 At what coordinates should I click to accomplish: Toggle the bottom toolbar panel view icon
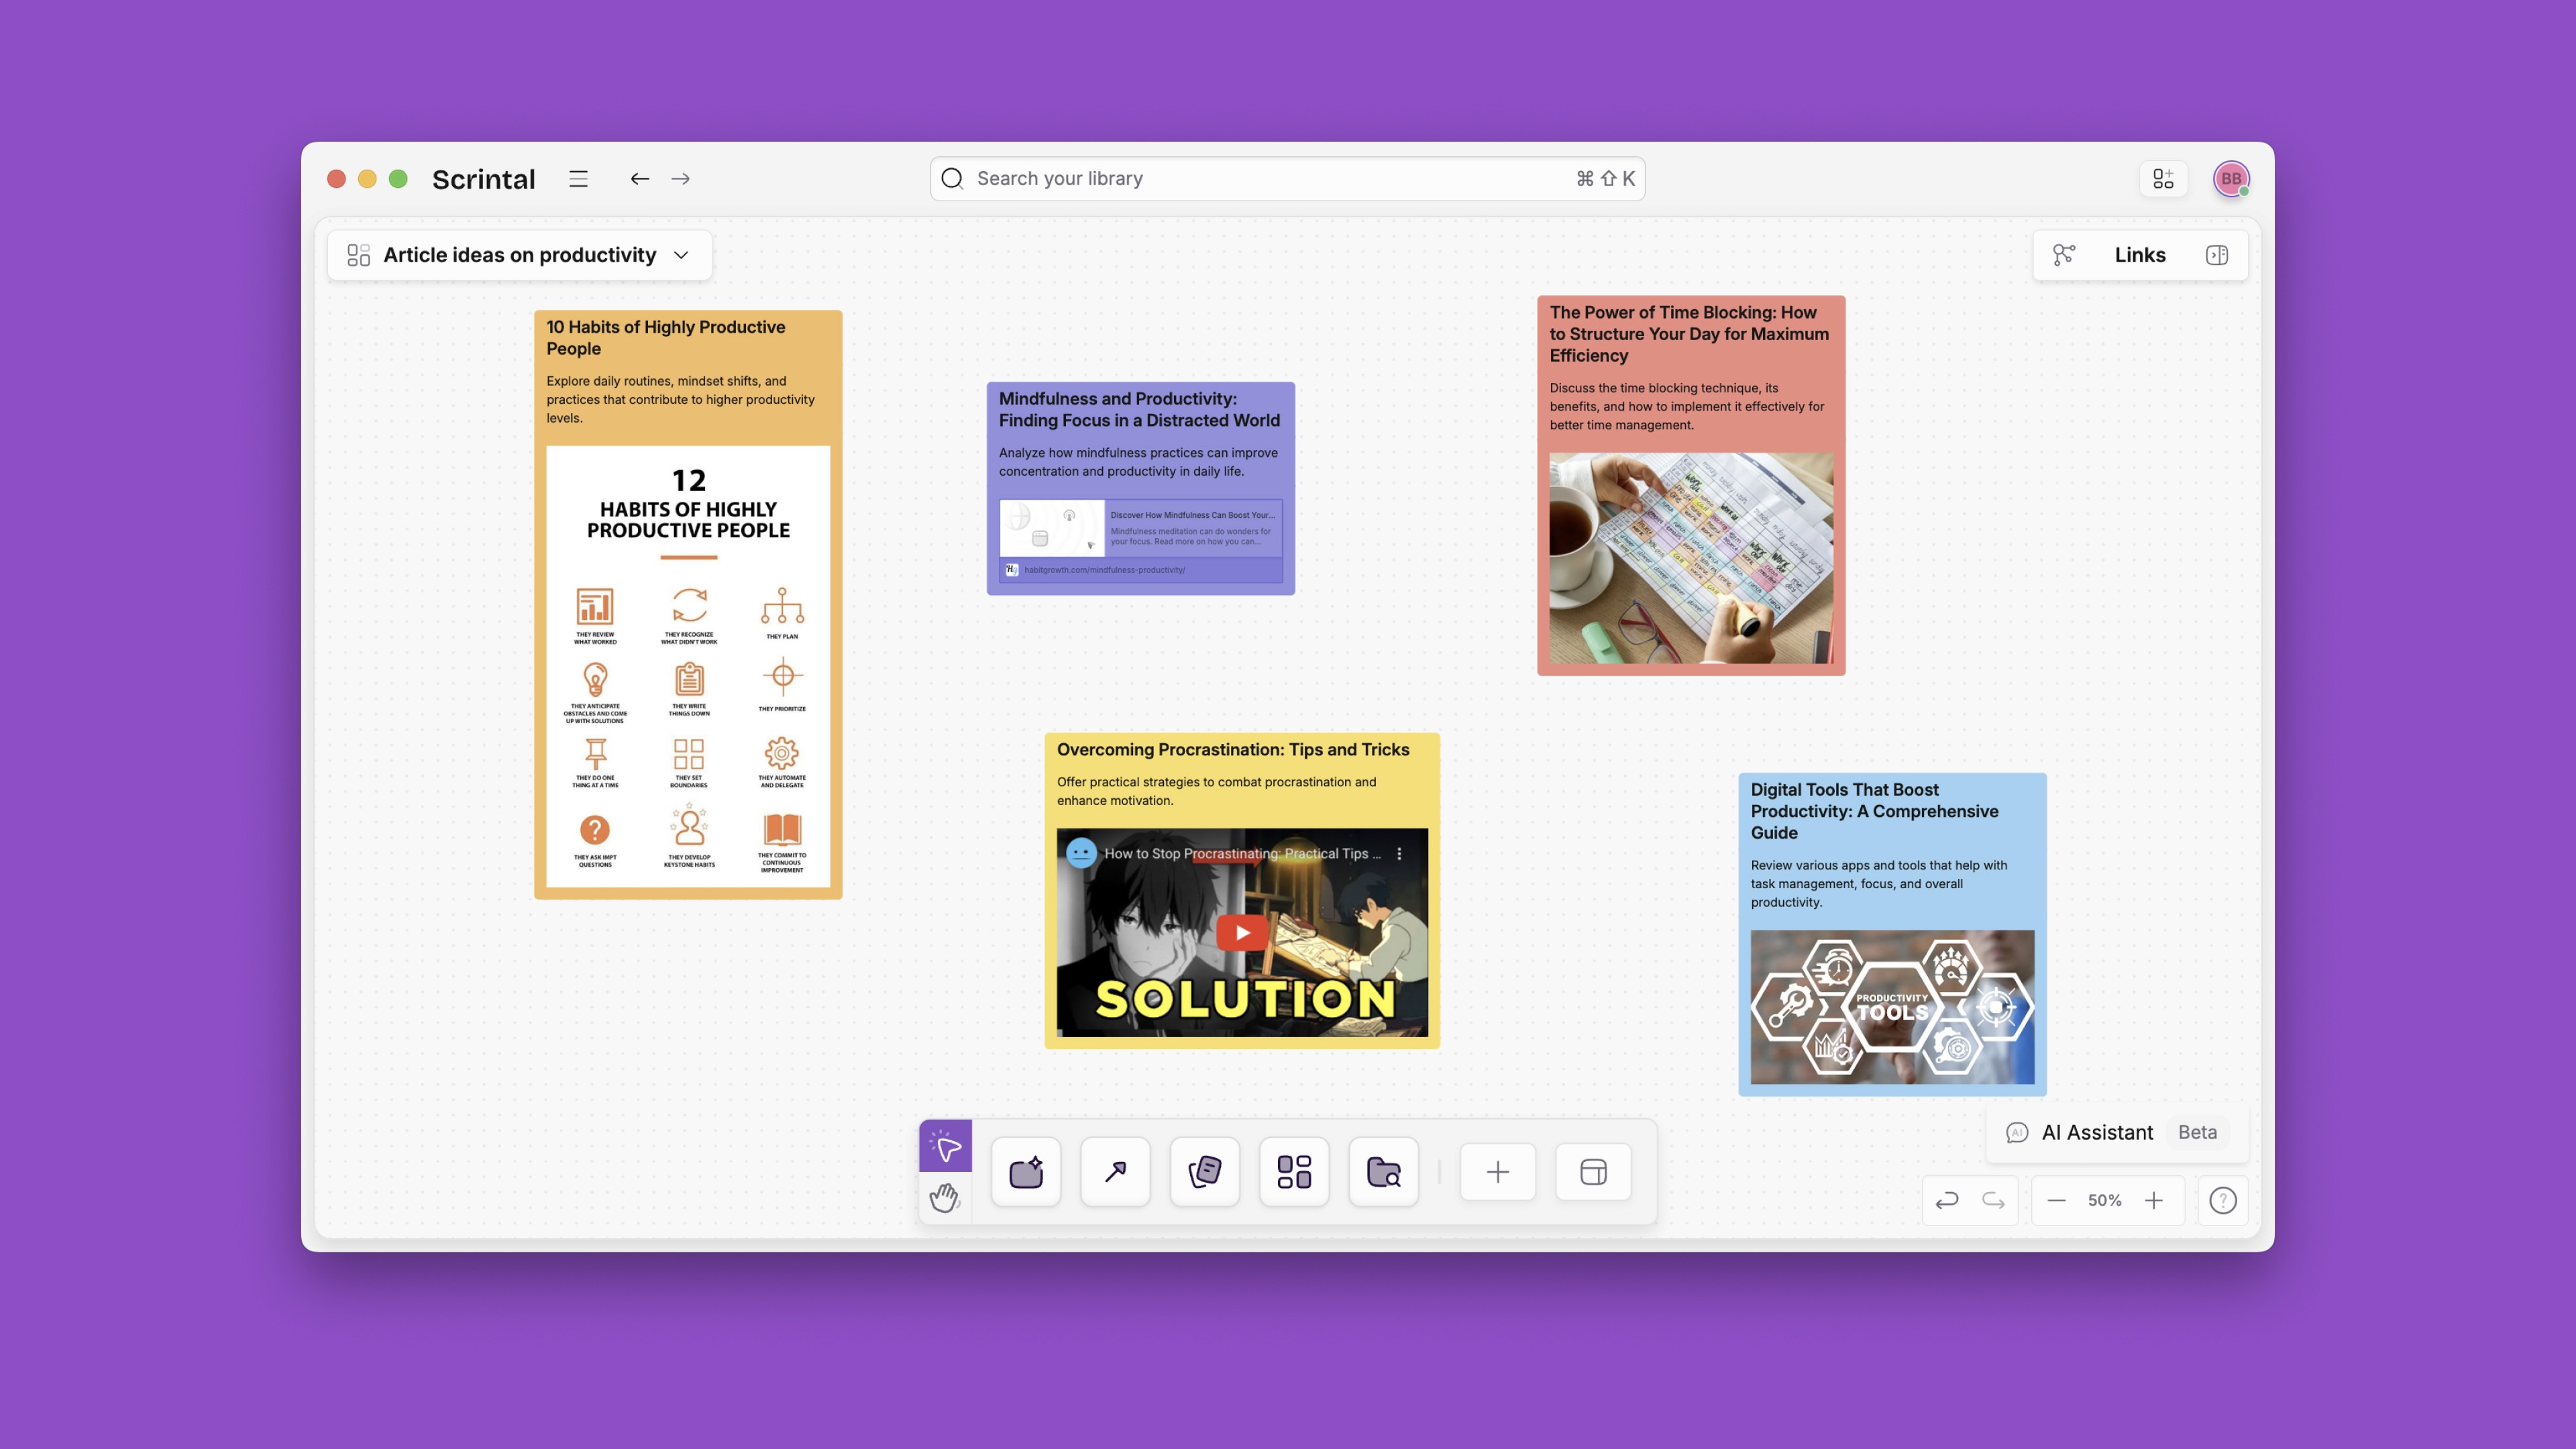[x=1593, y=1172]
